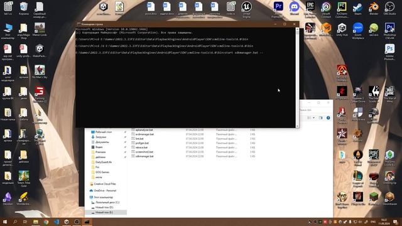
Task: Select avdmanager.bat in Explorer file list
Action: (x=144, y=134)
